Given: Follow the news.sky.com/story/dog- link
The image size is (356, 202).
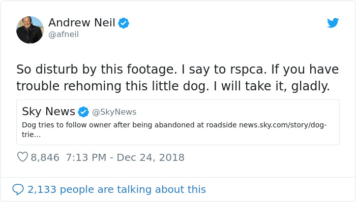Looking at the screenshot, I should (x=283, y=125).
